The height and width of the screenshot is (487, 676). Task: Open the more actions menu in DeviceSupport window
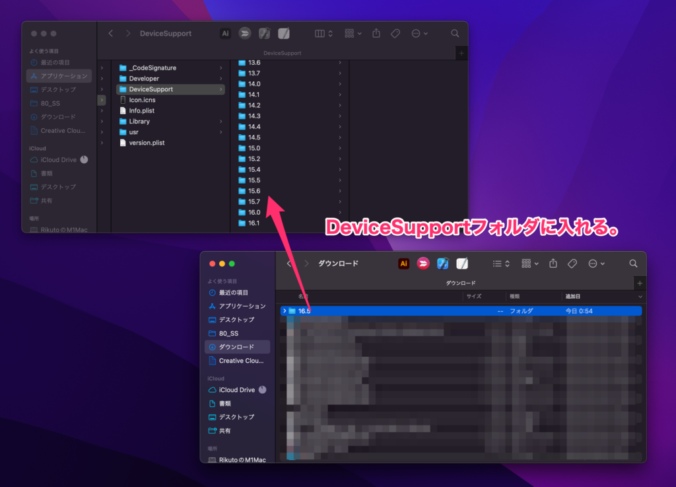click(419, 33)
